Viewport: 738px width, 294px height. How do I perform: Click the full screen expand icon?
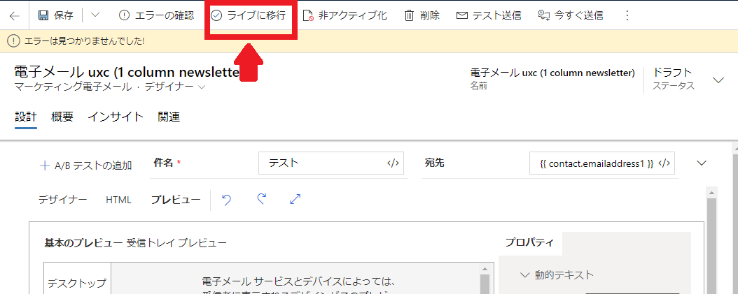coord(295,200)
